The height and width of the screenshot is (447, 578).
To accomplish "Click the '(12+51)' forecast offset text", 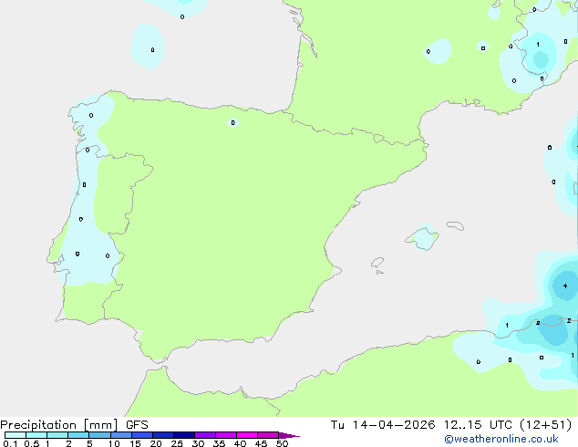I will click(x=546, y=425).
